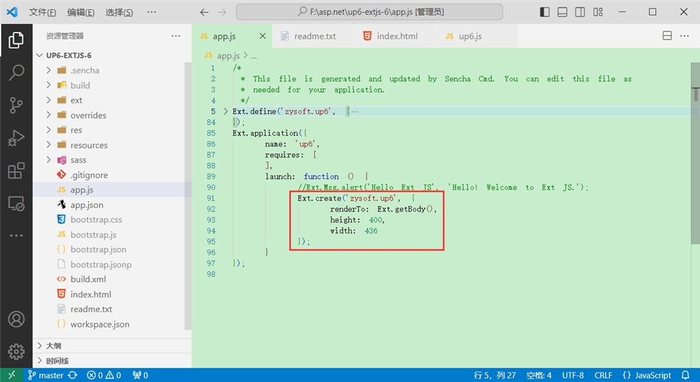Open the 编辑(E) menu
Screen dimensions: 700x382
[x=81, y=12]
